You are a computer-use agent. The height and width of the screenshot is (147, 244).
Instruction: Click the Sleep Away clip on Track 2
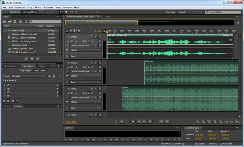pos(191,73)
